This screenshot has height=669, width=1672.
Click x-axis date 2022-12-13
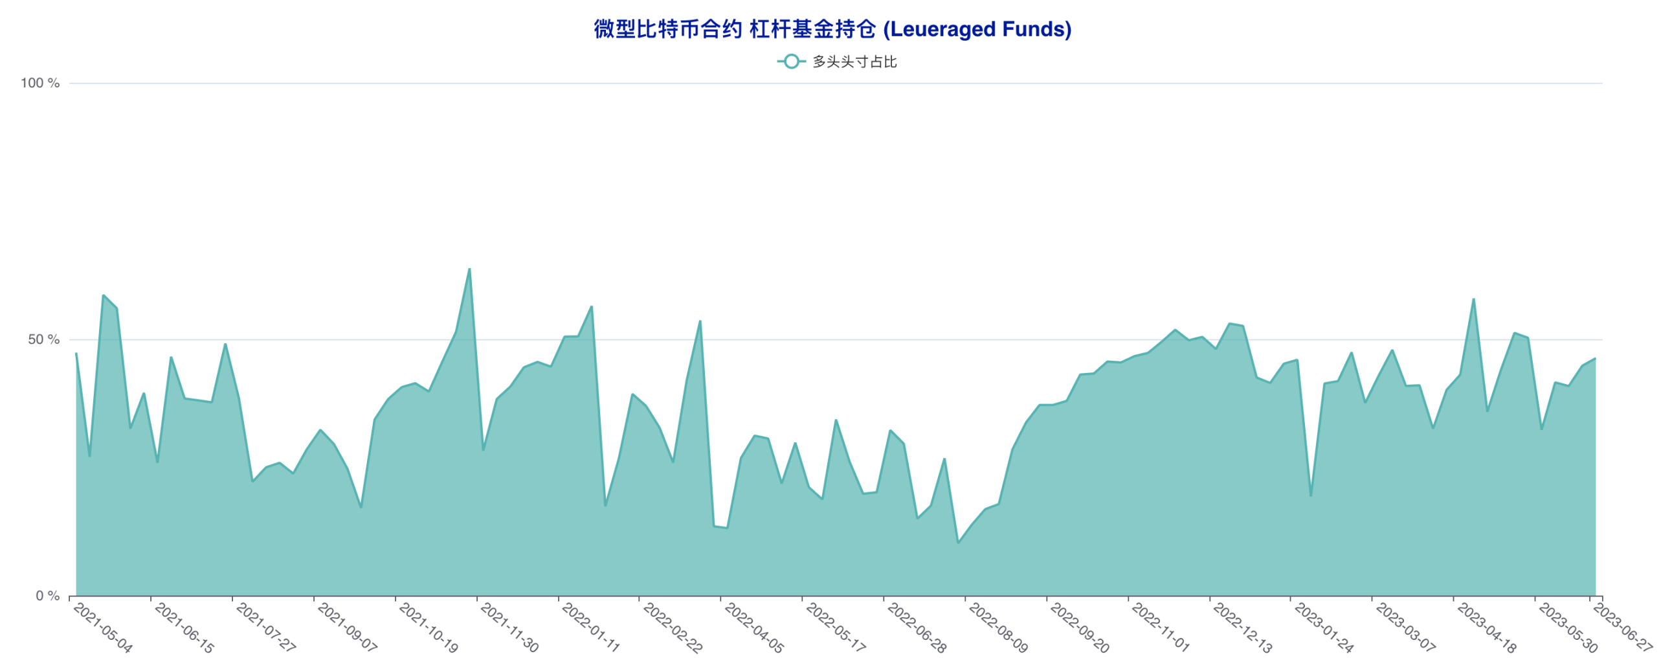[1243, 628]
